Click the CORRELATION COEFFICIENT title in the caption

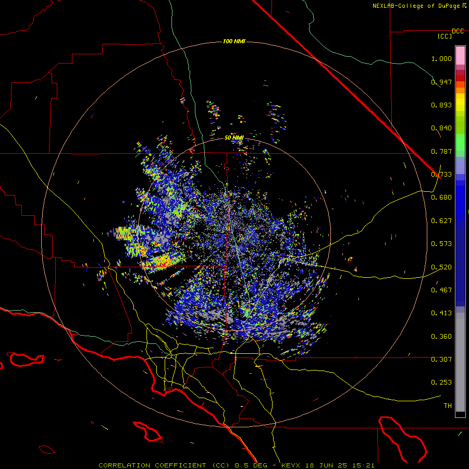152,465
